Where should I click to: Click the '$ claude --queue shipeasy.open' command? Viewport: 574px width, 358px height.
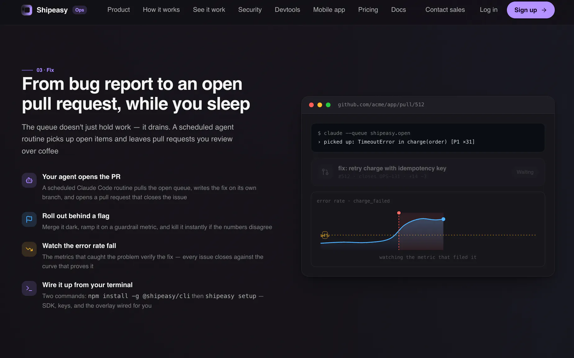pyautogui.click(x=364, y=133)
